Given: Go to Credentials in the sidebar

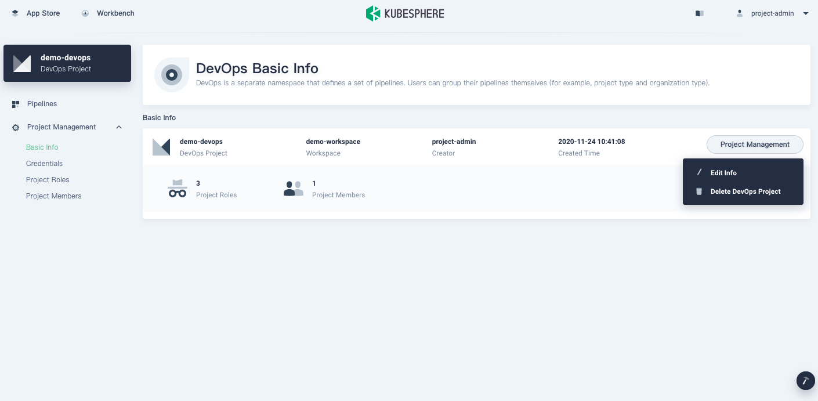Looking at the screenshot, I should point(44,164).
